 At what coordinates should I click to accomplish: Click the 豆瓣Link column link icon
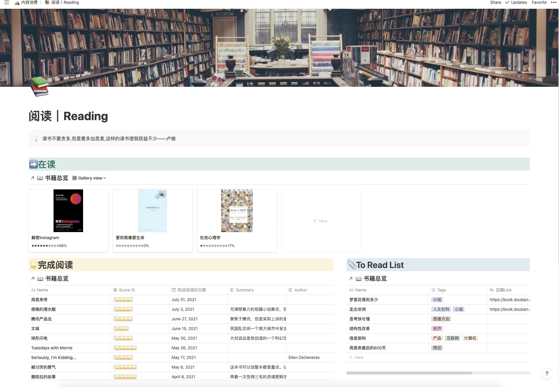pyautogui.click(x=492, y=290)
